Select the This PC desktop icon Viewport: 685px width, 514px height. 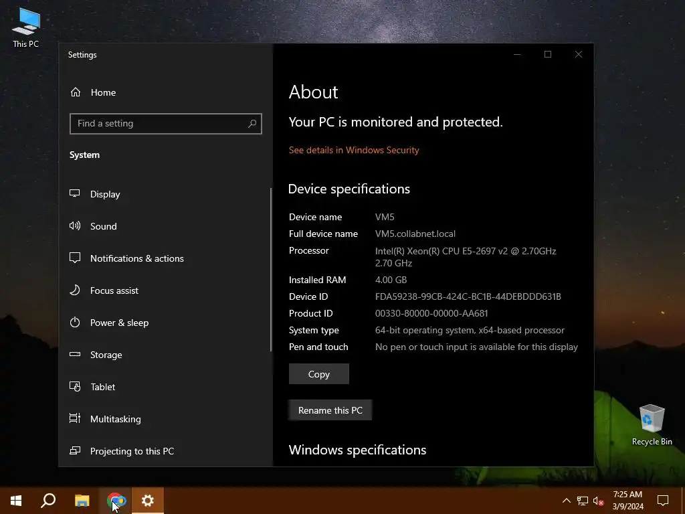(26, 28)
